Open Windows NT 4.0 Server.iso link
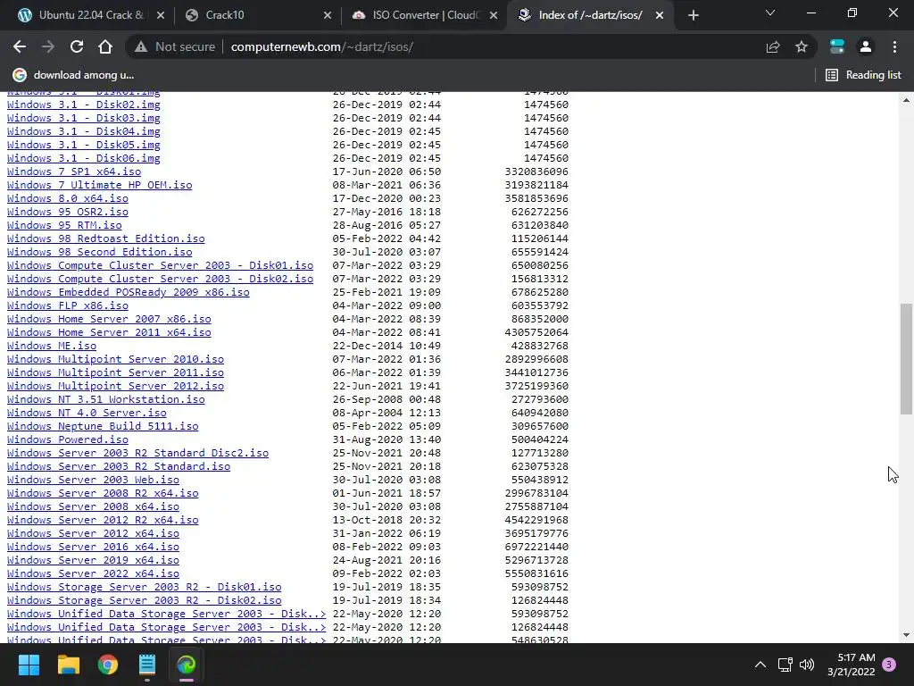 (87, 413)
